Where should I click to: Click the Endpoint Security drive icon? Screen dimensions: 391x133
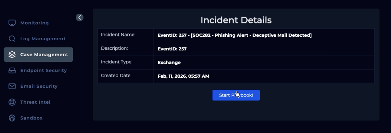click(x=12, y=71)
